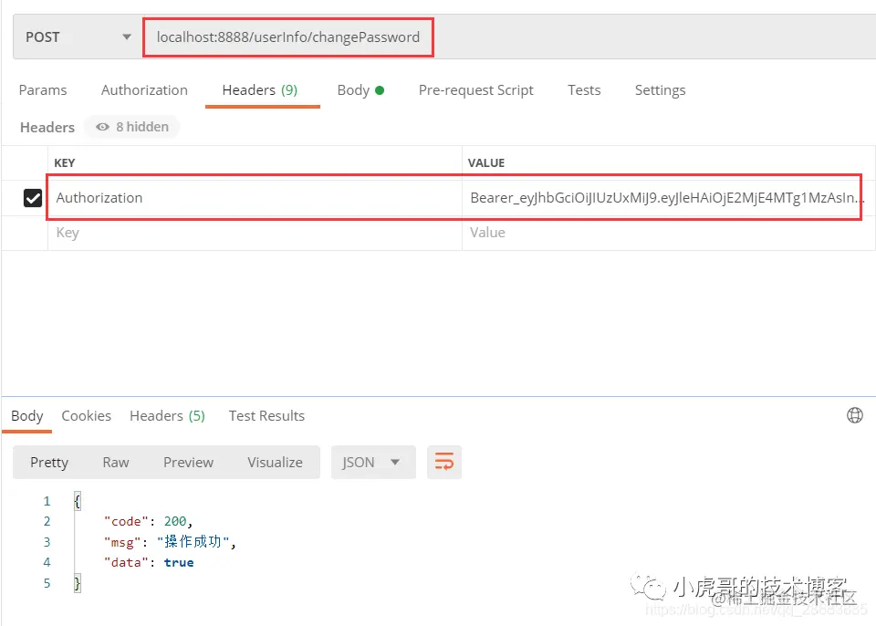Open the request Body tab

pyautogui.click(x=360, y=90)
